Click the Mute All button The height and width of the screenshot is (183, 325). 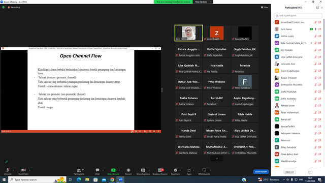click(x=289, y=172)
